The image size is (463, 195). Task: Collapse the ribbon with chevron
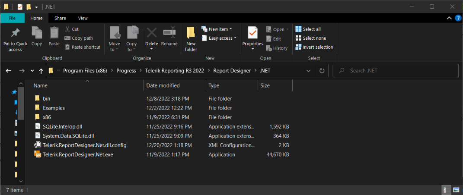pos(449,18)
